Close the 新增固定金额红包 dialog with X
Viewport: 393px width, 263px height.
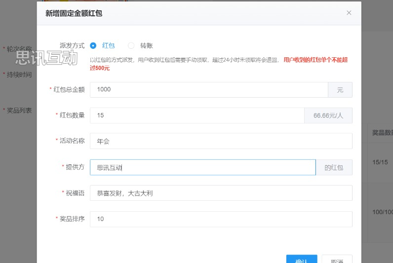(x=349, y=13)
